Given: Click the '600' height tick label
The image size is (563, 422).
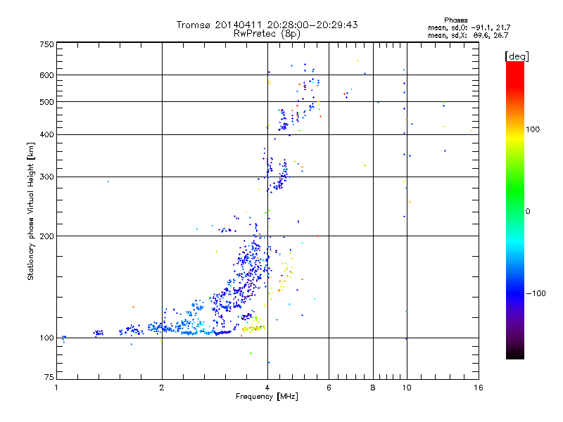Looking at the screenshot, I should coord(47,75).
